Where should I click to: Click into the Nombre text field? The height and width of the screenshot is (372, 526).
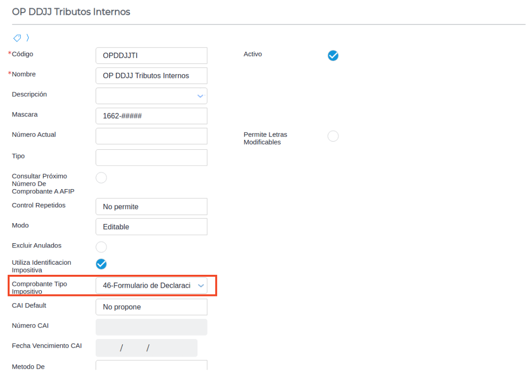tap(151, 76)
